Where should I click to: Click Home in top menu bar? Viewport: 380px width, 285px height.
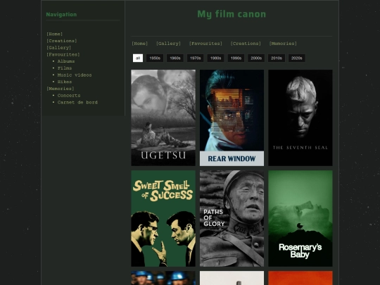point(139,44)
